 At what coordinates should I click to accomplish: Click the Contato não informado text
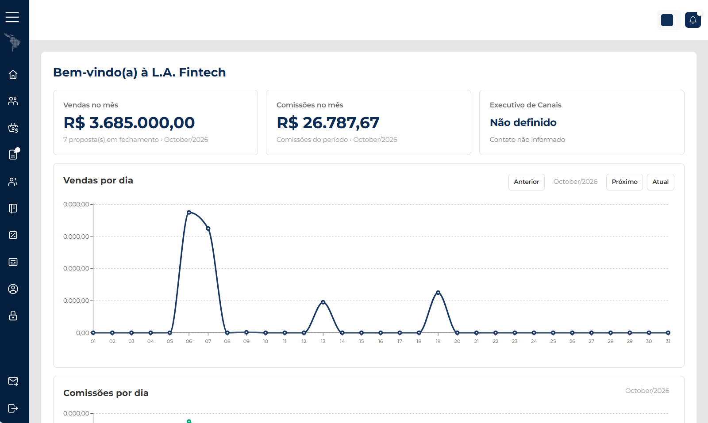coord(527,140)
